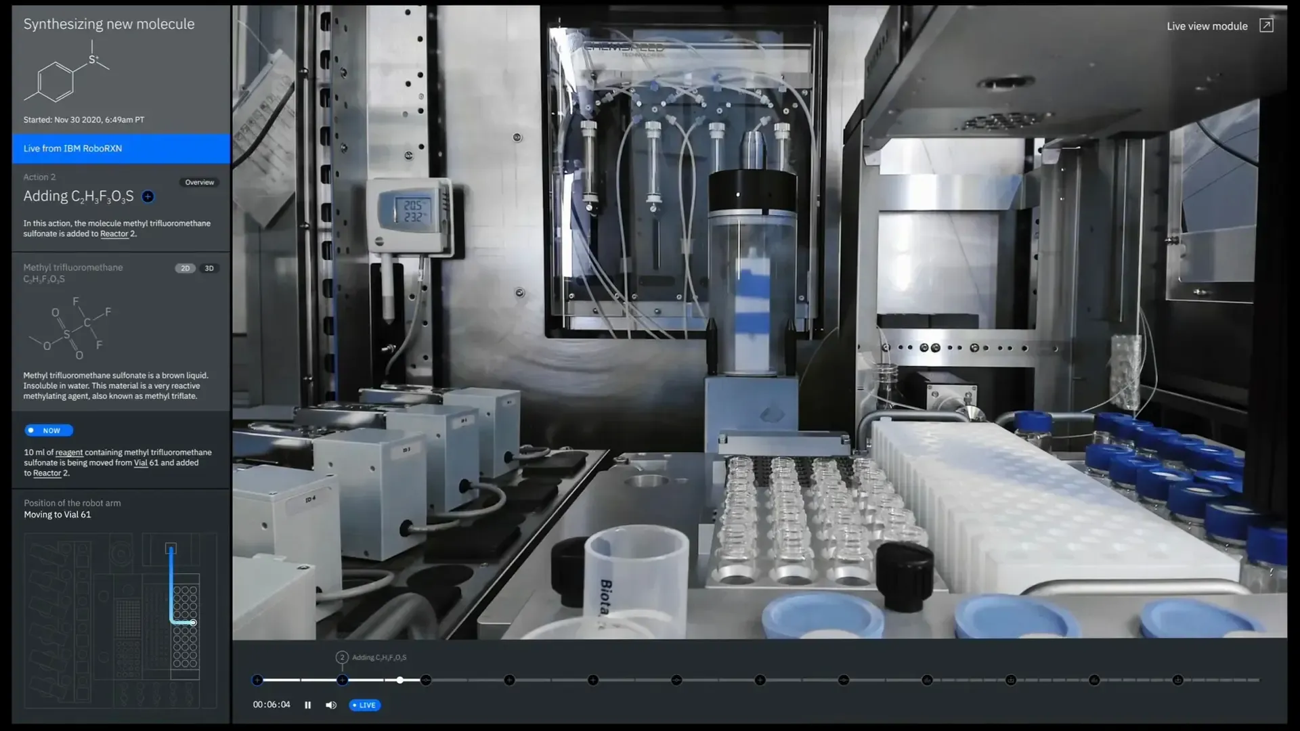
Task: Switch molecule view to 2D
Action: tap(185, 268)
